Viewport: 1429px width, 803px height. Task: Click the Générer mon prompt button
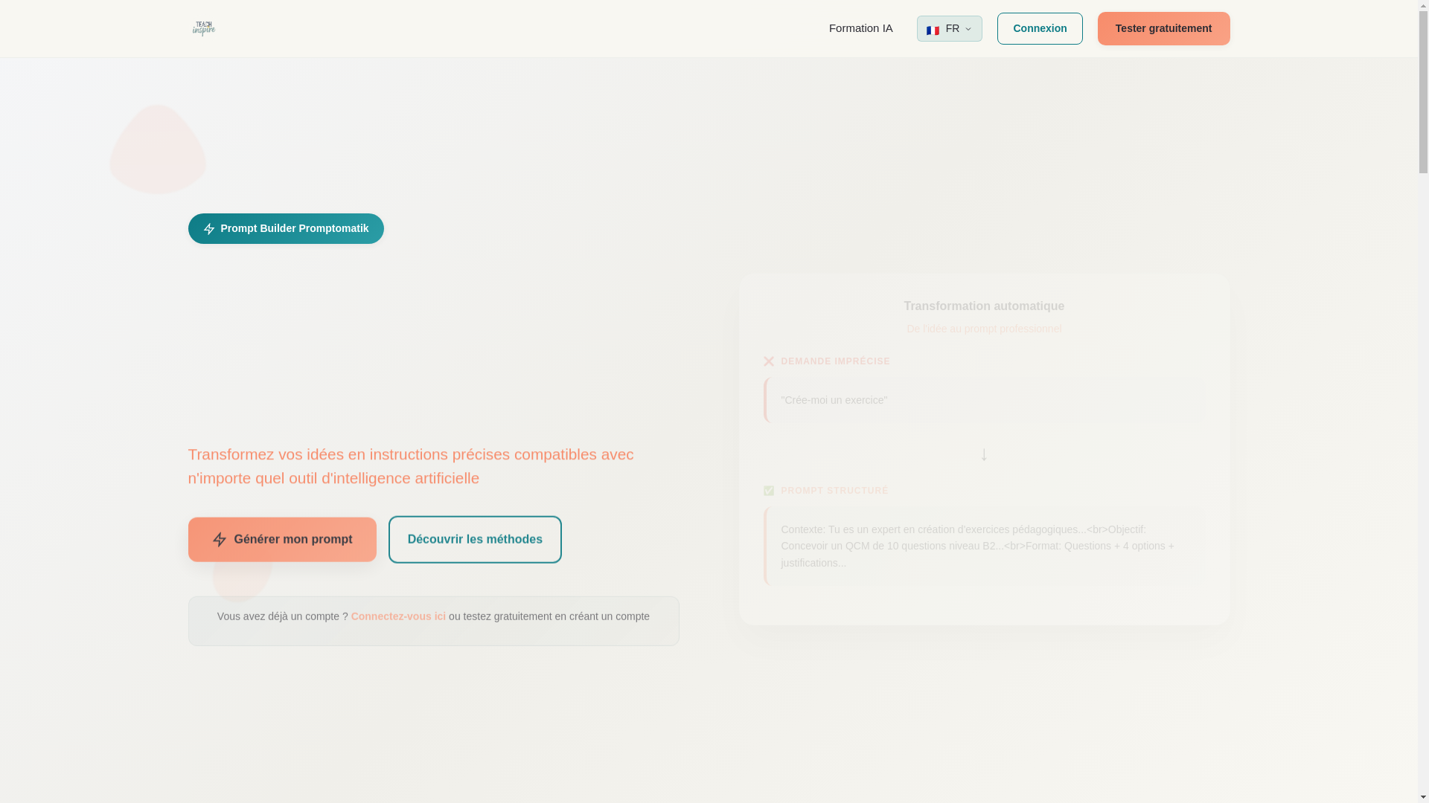pyautogui.click(x=282, y=539)
